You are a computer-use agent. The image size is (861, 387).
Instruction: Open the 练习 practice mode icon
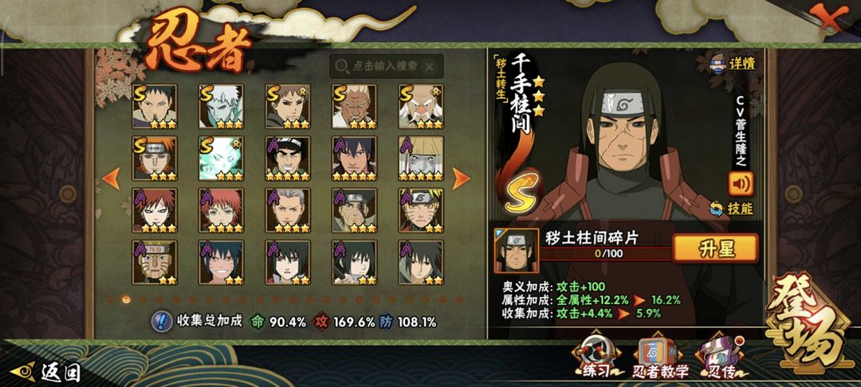coord(596,357)
